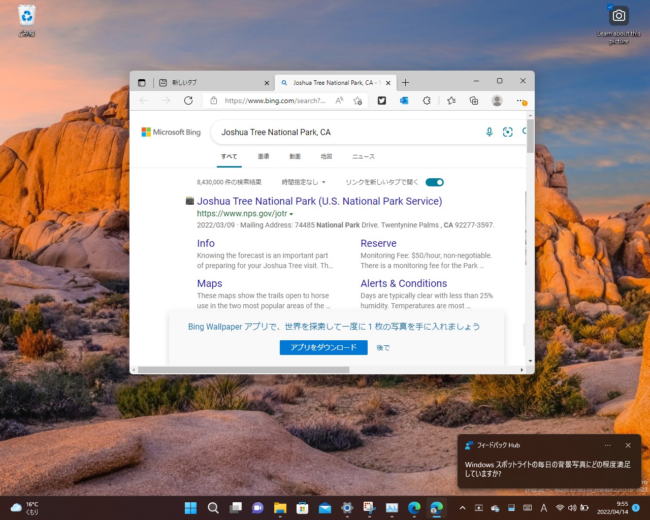Reload the page with the refresh icon

188,101
